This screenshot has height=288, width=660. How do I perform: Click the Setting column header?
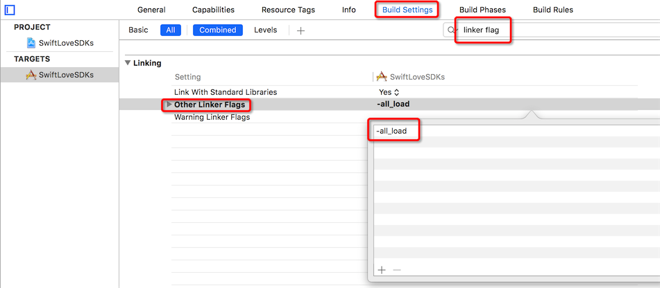pyautogui.click(x=188, y=78)
